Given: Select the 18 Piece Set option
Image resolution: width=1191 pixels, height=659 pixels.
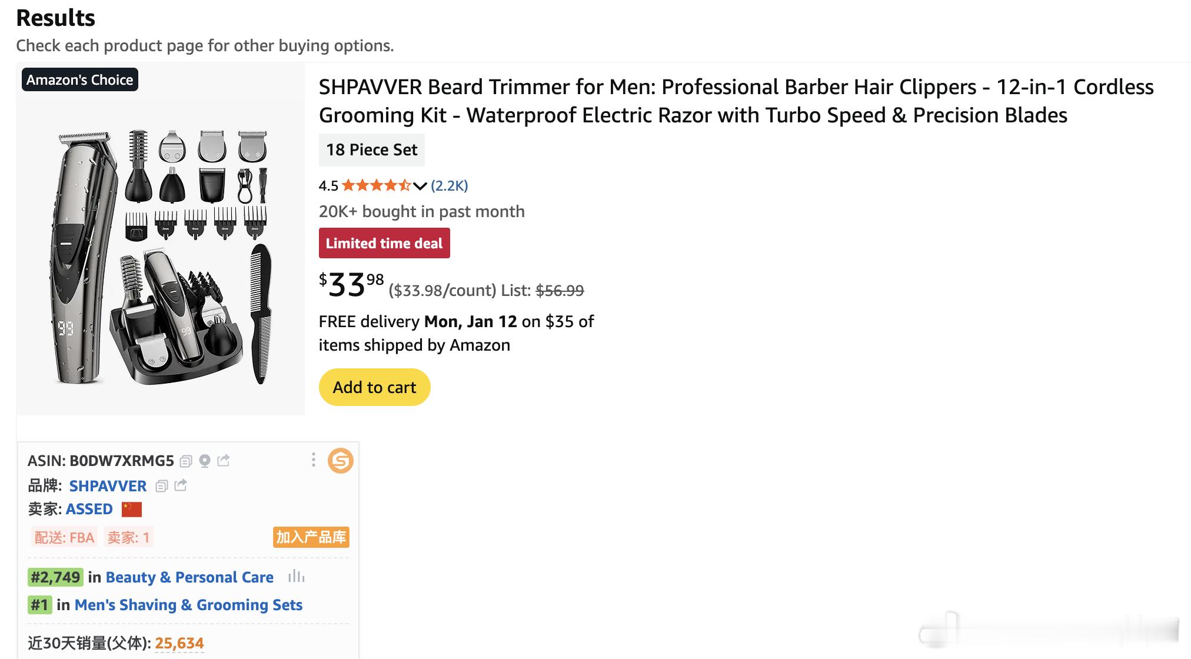Looking at the screenshot, I should pyautogui.click(x=371, y=150).
